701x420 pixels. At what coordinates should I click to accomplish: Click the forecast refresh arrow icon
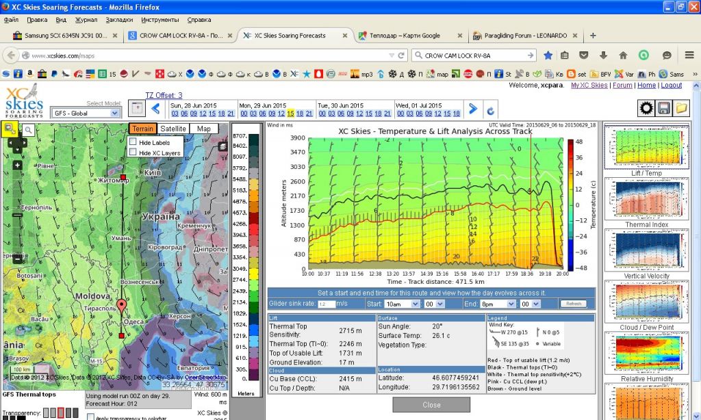click(490, 109)
